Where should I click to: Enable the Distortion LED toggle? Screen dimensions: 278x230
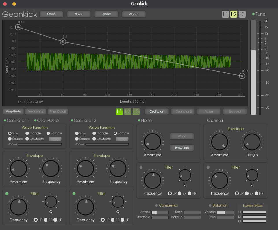tap(210, 205)
